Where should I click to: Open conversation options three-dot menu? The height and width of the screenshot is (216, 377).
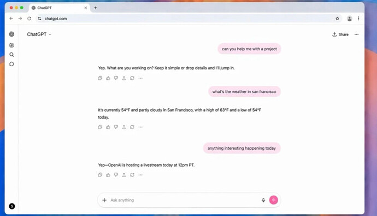356,34
